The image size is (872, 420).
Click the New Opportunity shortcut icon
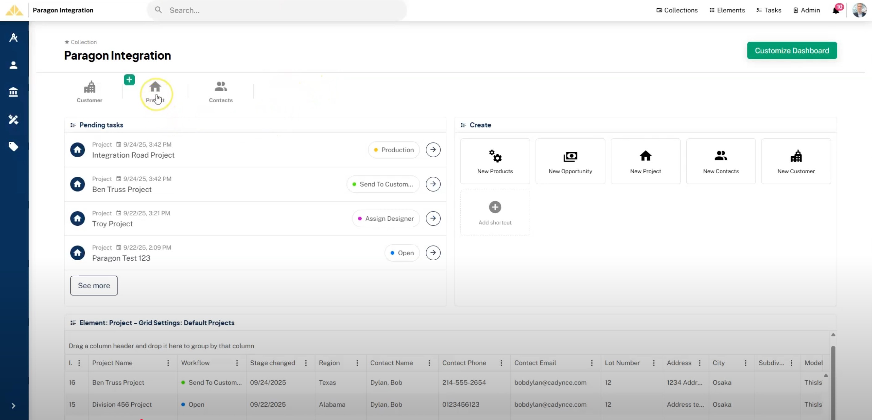tap(570, 156)
